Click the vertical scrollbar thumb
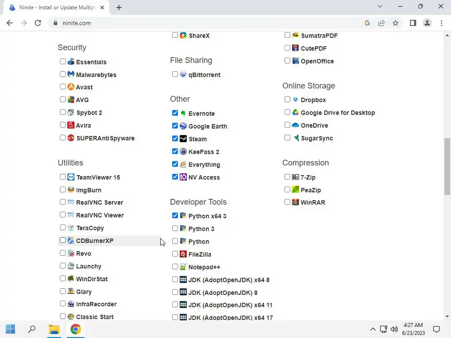Screen dimensions: 451x338 coord(447,167)
